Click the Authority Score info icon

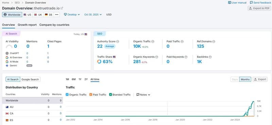pyautogui.click(x=118, y=42)
